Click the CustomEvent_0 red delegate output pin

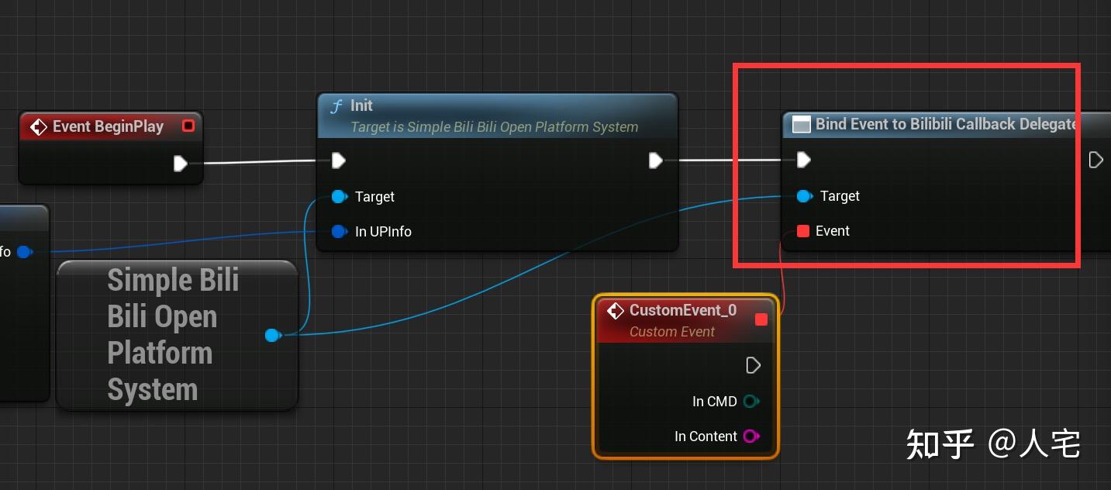(761, 319)
